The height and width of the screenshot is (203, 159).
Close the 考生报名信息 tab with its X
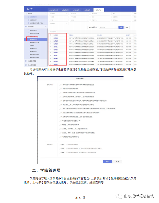(92, 10)
